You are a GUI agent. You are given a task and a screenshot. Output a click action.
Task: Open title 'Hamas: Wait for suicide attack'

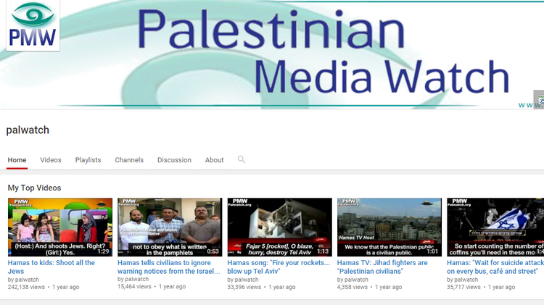495,267
